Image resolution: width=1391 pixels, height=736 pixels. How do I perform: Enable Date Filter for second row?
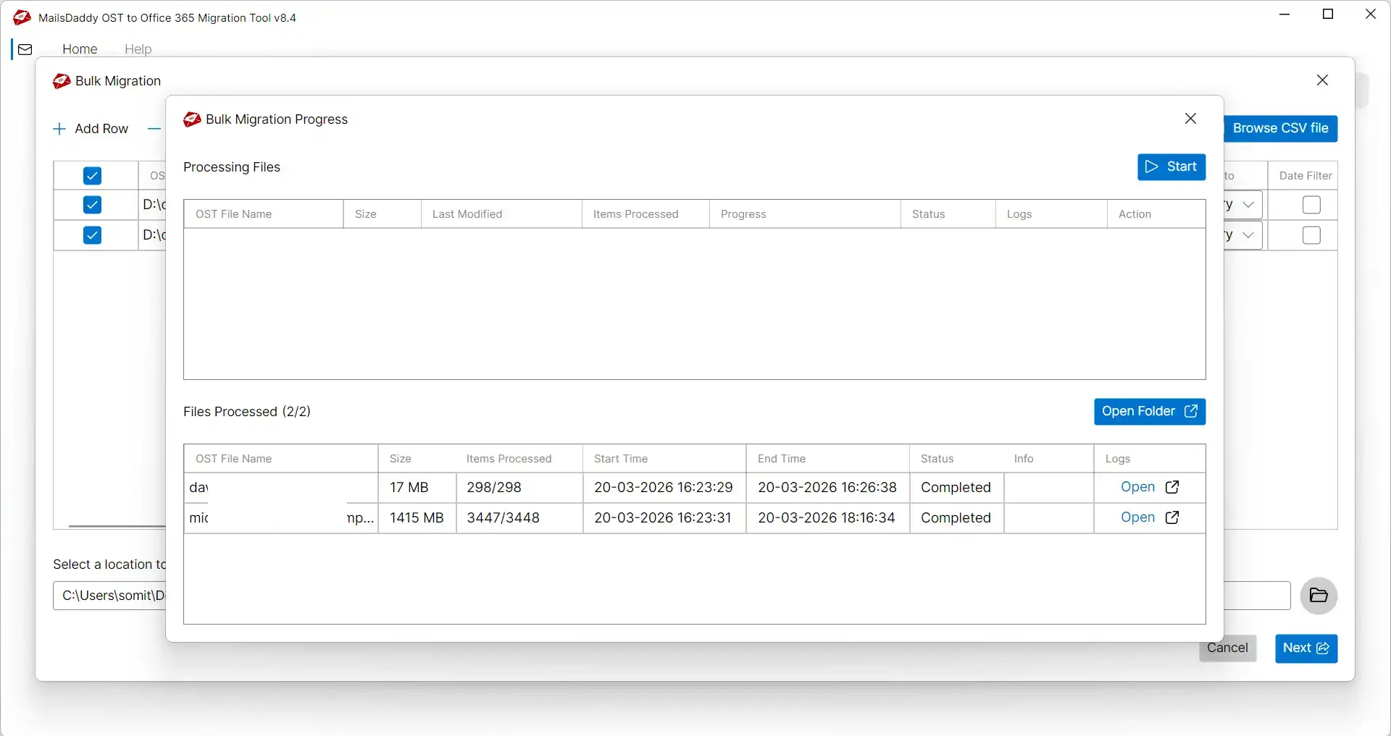point(1311,235)
